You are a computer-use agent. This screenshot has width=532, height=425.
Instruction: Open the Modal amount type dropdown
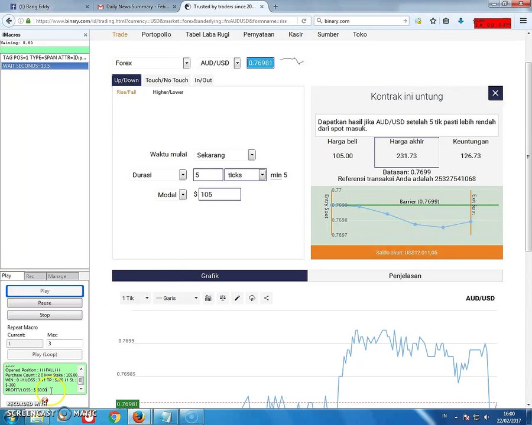(183, 195)
